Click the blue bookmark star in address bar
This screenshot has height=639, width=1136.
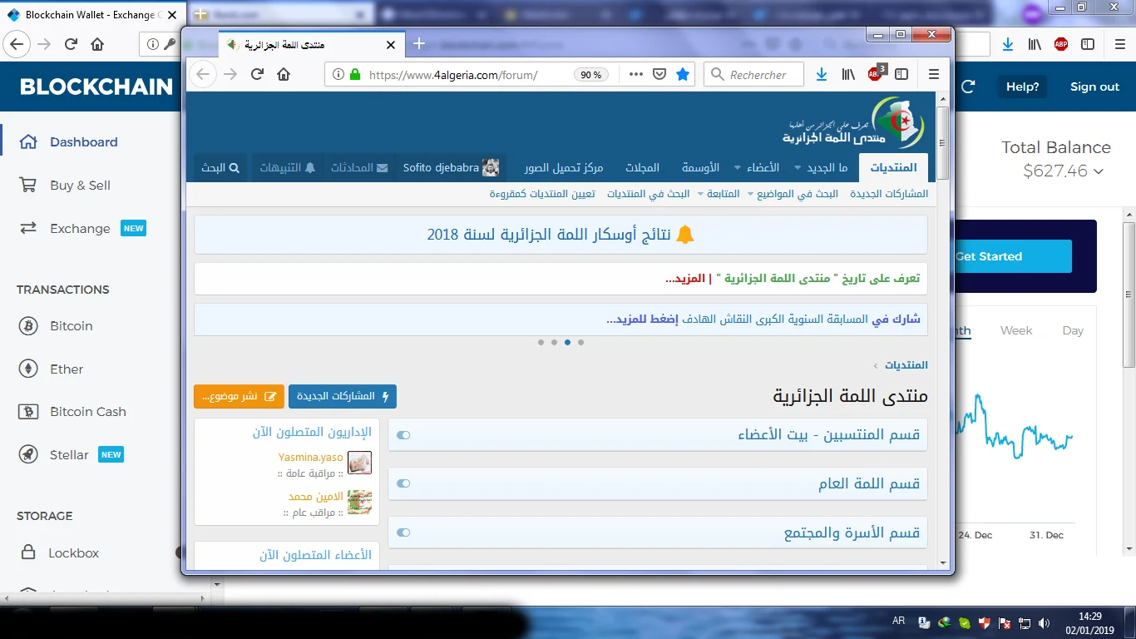coord(683,75)
